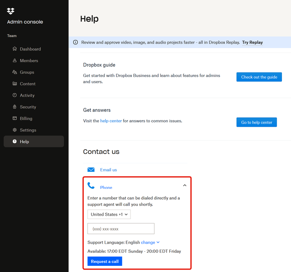The width and height of the screenshot is (291, 272).
Task: Click the Activity clock icon
Action: click(x=15, y=95)
